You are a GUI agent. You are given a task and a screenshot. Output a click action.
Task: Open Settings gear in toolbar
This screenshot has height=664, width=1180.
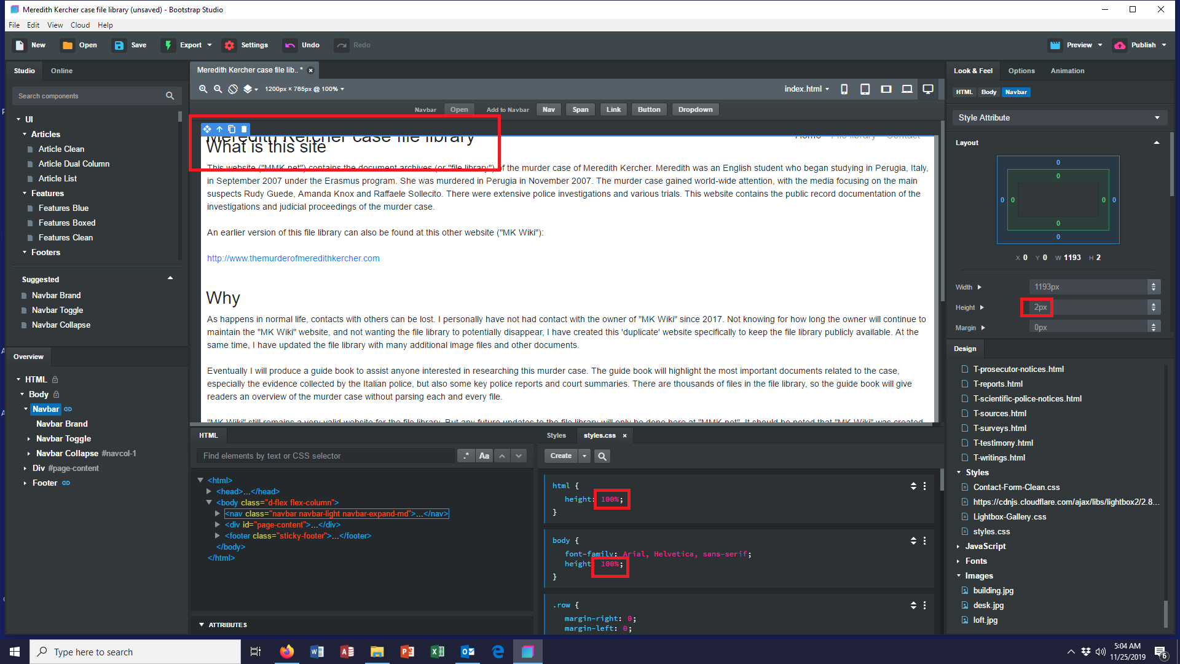click(x=229, y=45)
